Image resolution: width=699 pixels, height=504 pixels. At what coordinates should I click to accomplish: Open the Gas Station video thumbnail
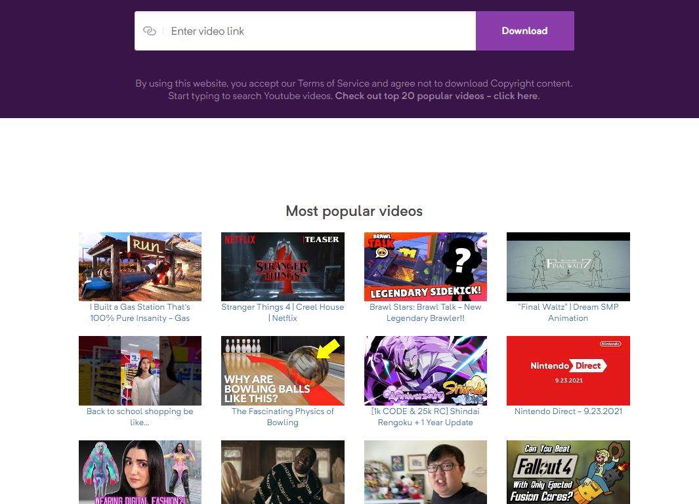[140, 266]
